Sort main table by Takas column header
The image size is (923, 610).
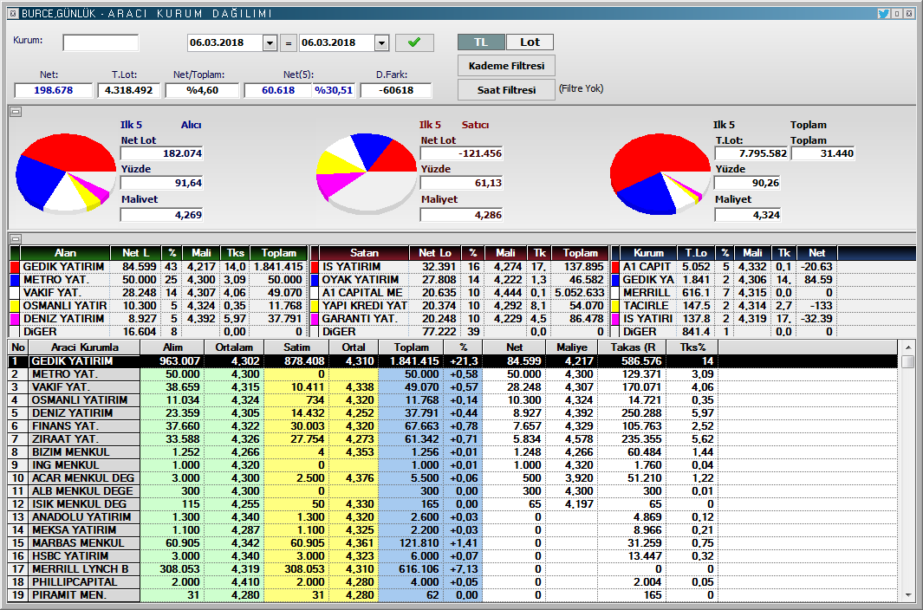[x=633, y=347]
